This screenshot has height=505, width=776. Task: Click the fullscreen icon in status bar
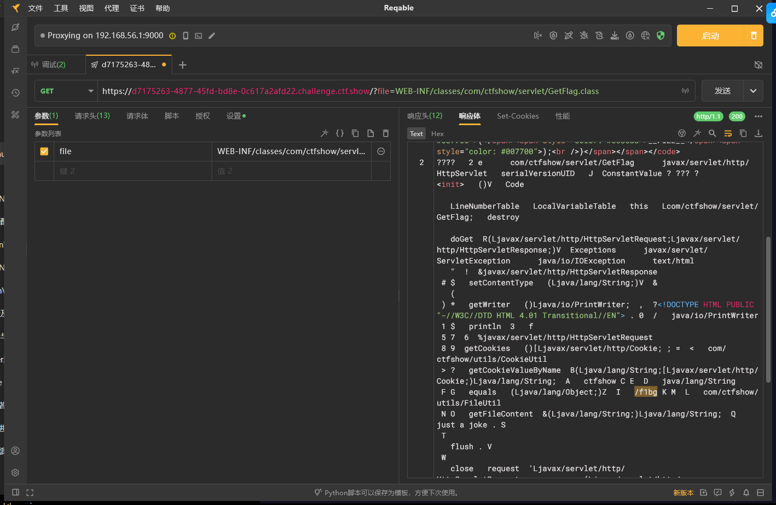tap(30, 492)
